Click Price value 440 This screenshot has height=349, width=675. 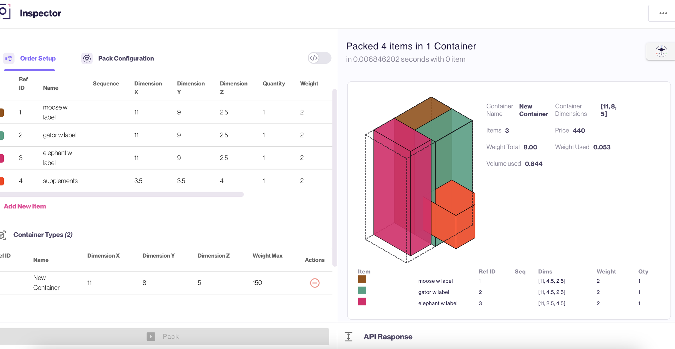pos(579,131)
